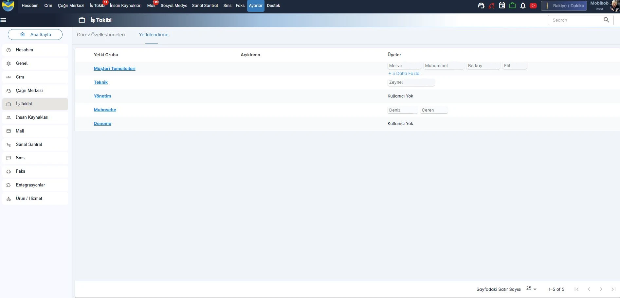Click the search magnifier icon
Image resolution: width=620 pixels, height=298 pixels.
[606, 20]
